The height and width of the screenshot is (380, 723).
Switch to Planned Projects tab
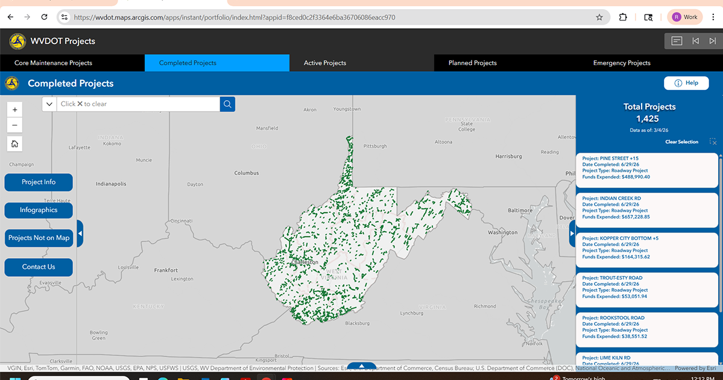coord(506,63)
